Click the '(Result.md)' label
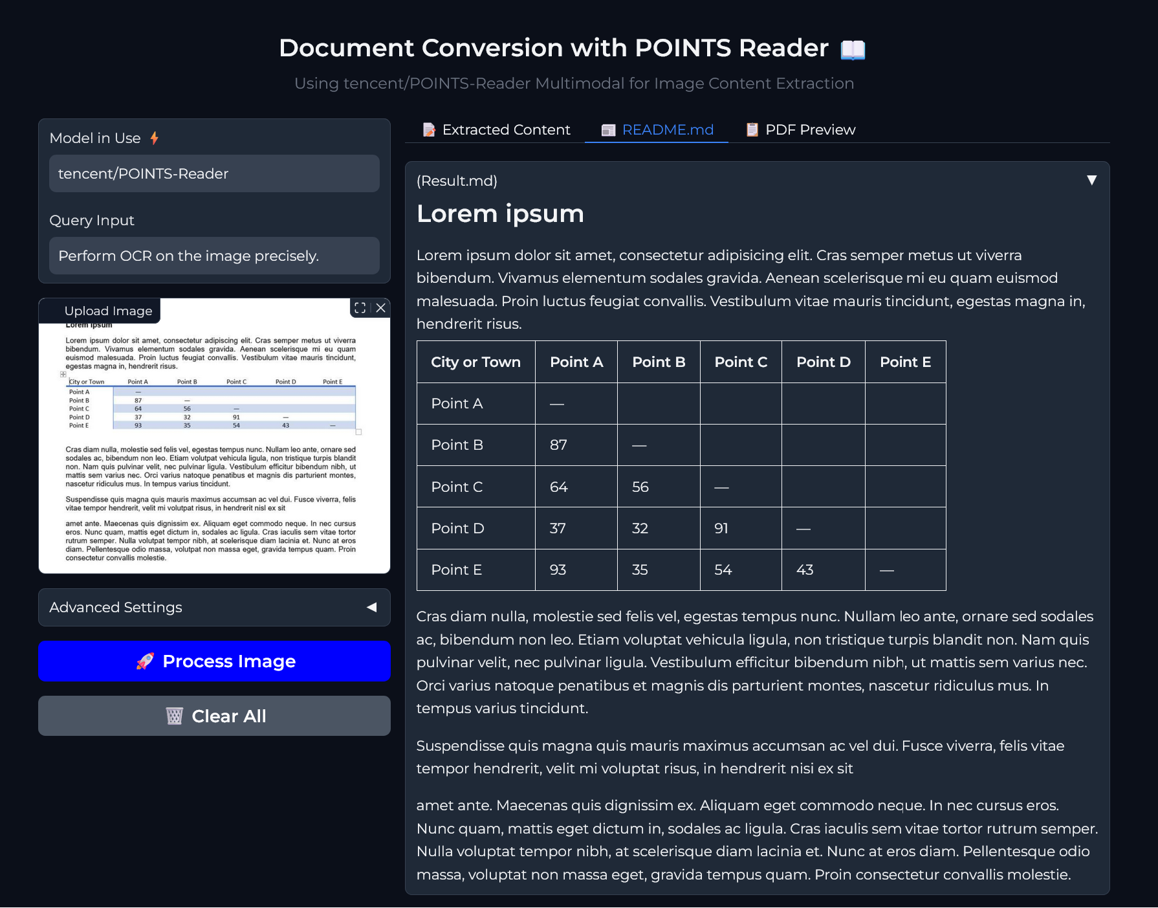Viewport: 1158px width, 908px height. 457,181
